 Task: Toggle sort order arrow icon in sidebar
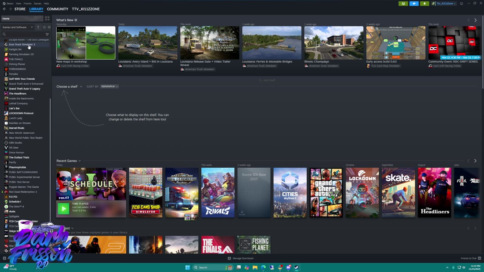(38, 27)
